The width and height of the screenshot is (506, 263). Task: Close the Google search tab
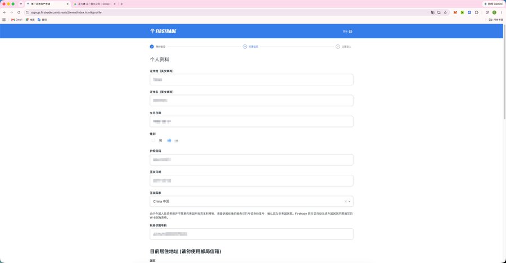tap(114, 4)
